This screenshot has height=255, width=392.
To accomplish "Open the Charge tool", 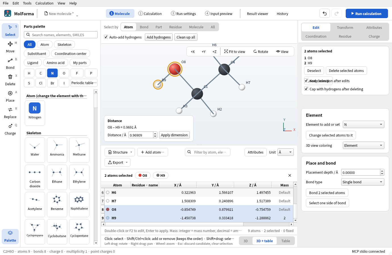I will coord(10,129).
